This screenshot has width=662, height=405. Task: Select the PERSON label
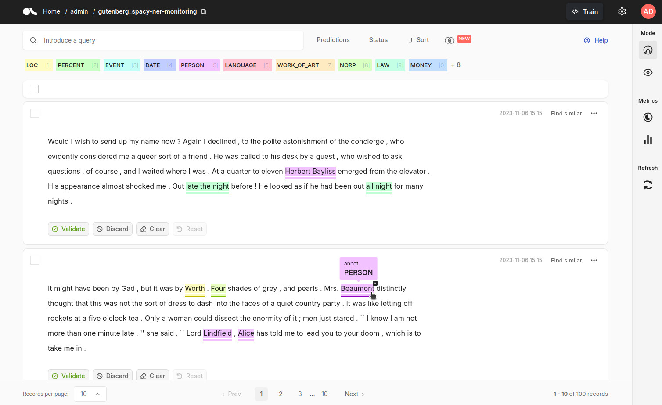pyautogui.click(x=199, y=65)
